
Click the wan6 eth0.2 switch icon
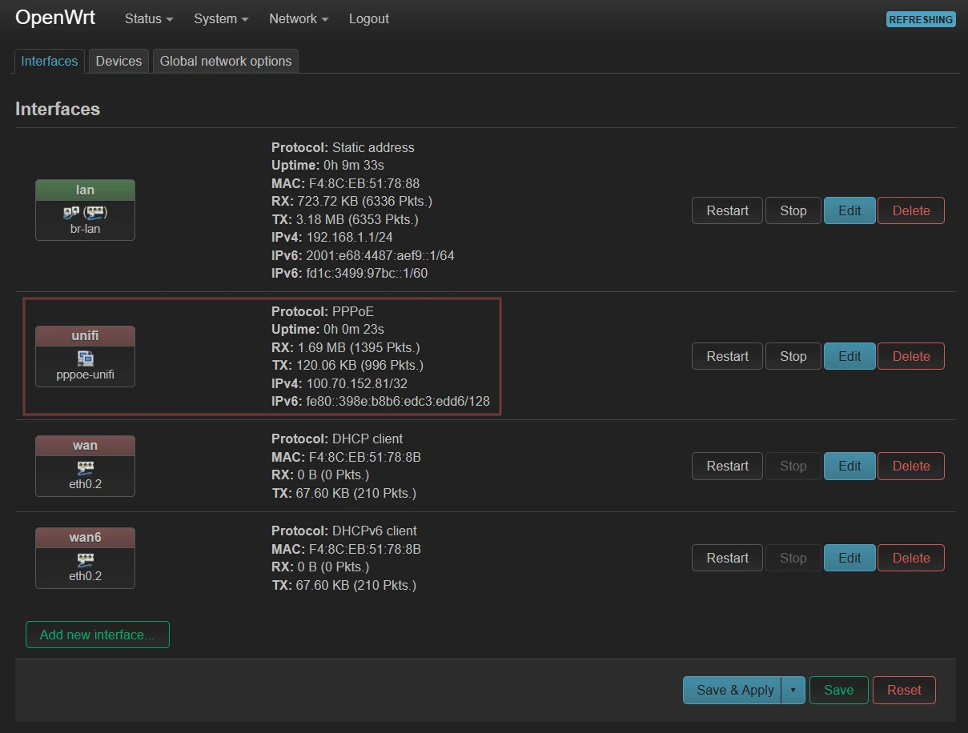[85, 560]
